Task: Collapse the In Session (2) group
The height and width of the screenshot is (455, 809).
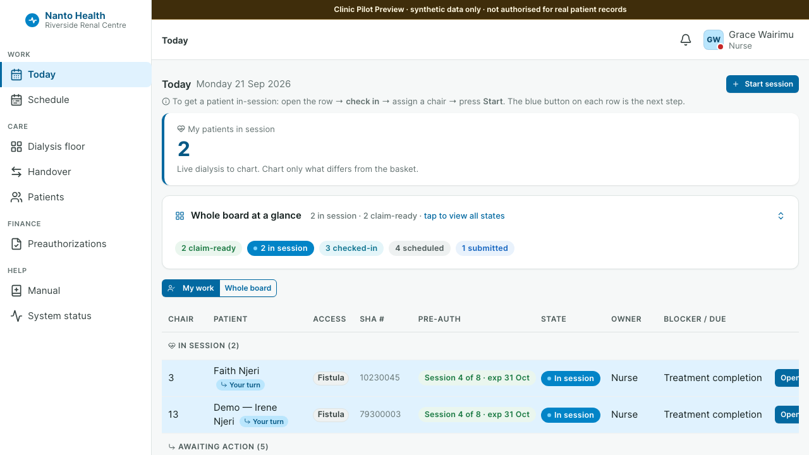Action: coord(204,346)
